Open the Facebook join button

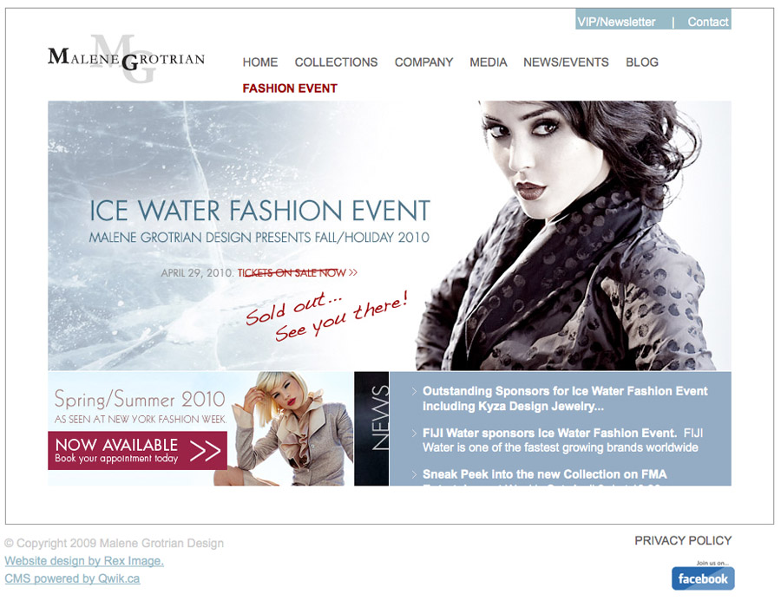[703, 578]
